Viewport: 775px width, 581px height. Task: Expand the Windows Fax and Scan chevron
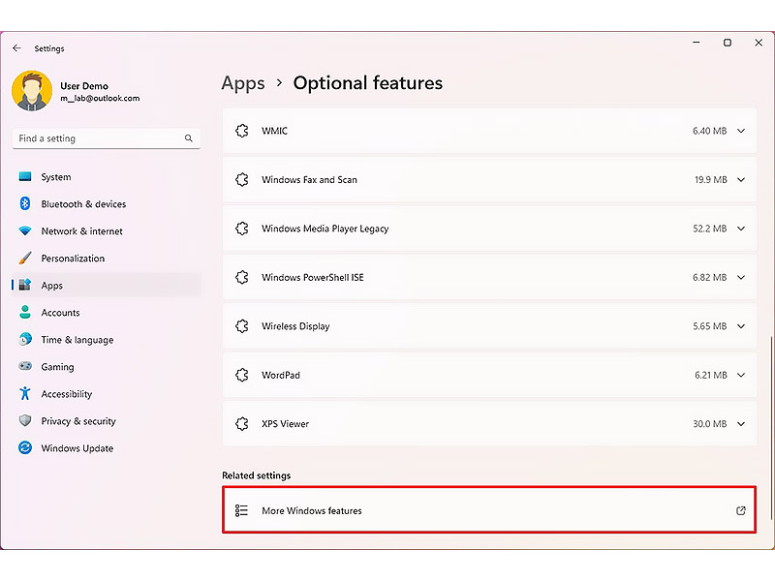pos(741,180)
